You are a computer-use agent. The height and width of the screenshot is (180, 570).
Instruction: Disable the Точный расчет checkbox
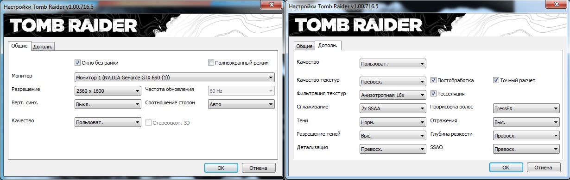pos(496,80)
